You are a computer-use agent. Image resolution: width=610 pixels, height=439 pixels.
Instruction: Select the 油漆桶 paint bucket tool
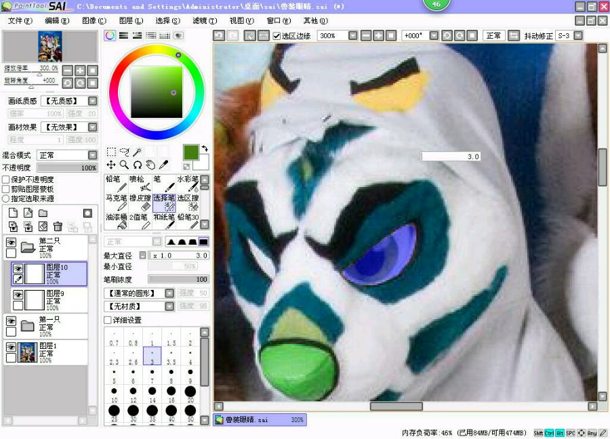tap(116, 222)
